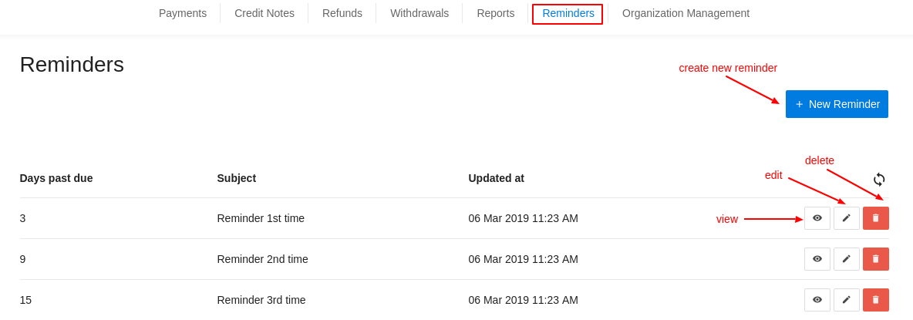
Task: Edit the Reminder 1st time entry
Action: pyautogui.click(x=846, y=218)
